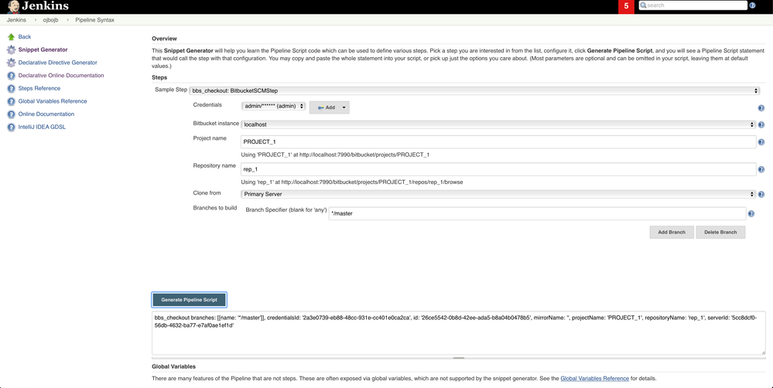Go to Pipeline Syntax in the breadcrumb
This screenshot has width=773, height=388.
click(x=94, y=20)
